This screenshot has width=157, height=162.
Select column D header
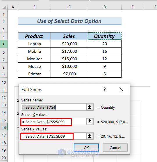pyautogui.click(x=105, y=7)
